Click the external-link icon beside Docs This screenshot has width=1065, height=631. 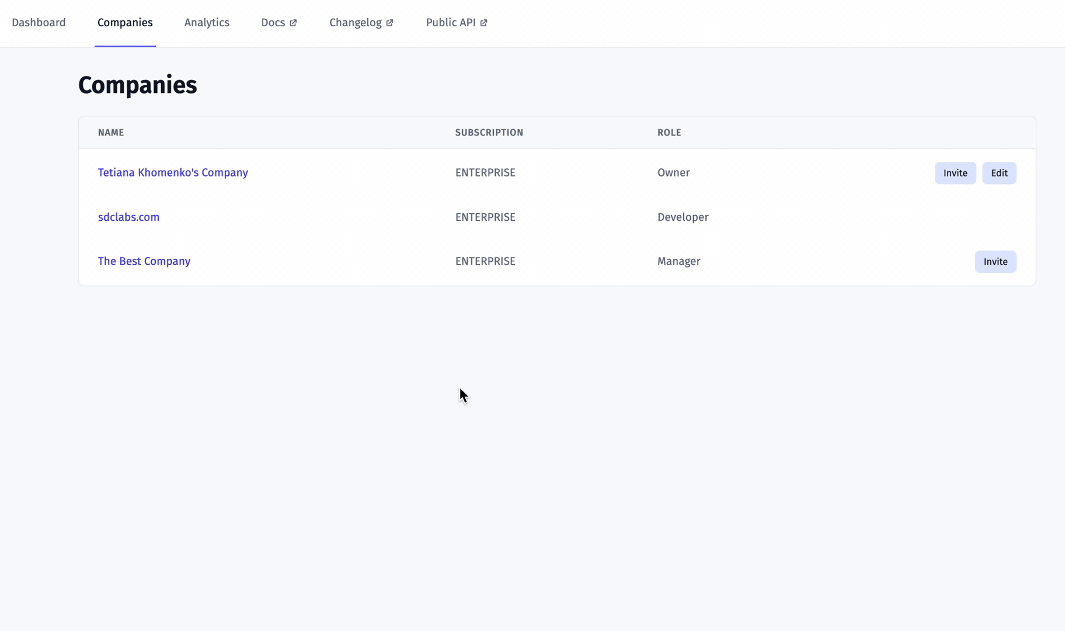click(293, 23)
